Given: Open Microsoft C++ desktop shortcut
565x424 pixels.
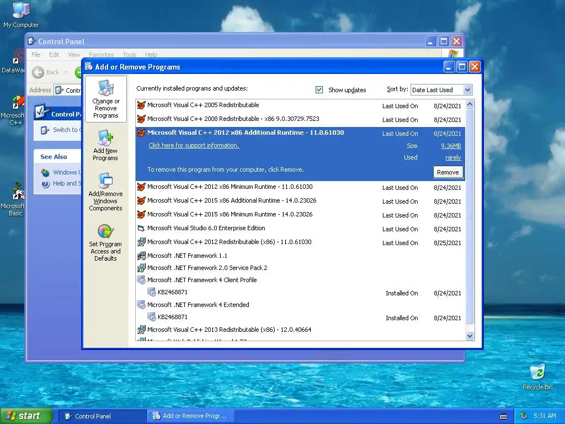Looking at the screenshot, I should [x=17, y=102].
